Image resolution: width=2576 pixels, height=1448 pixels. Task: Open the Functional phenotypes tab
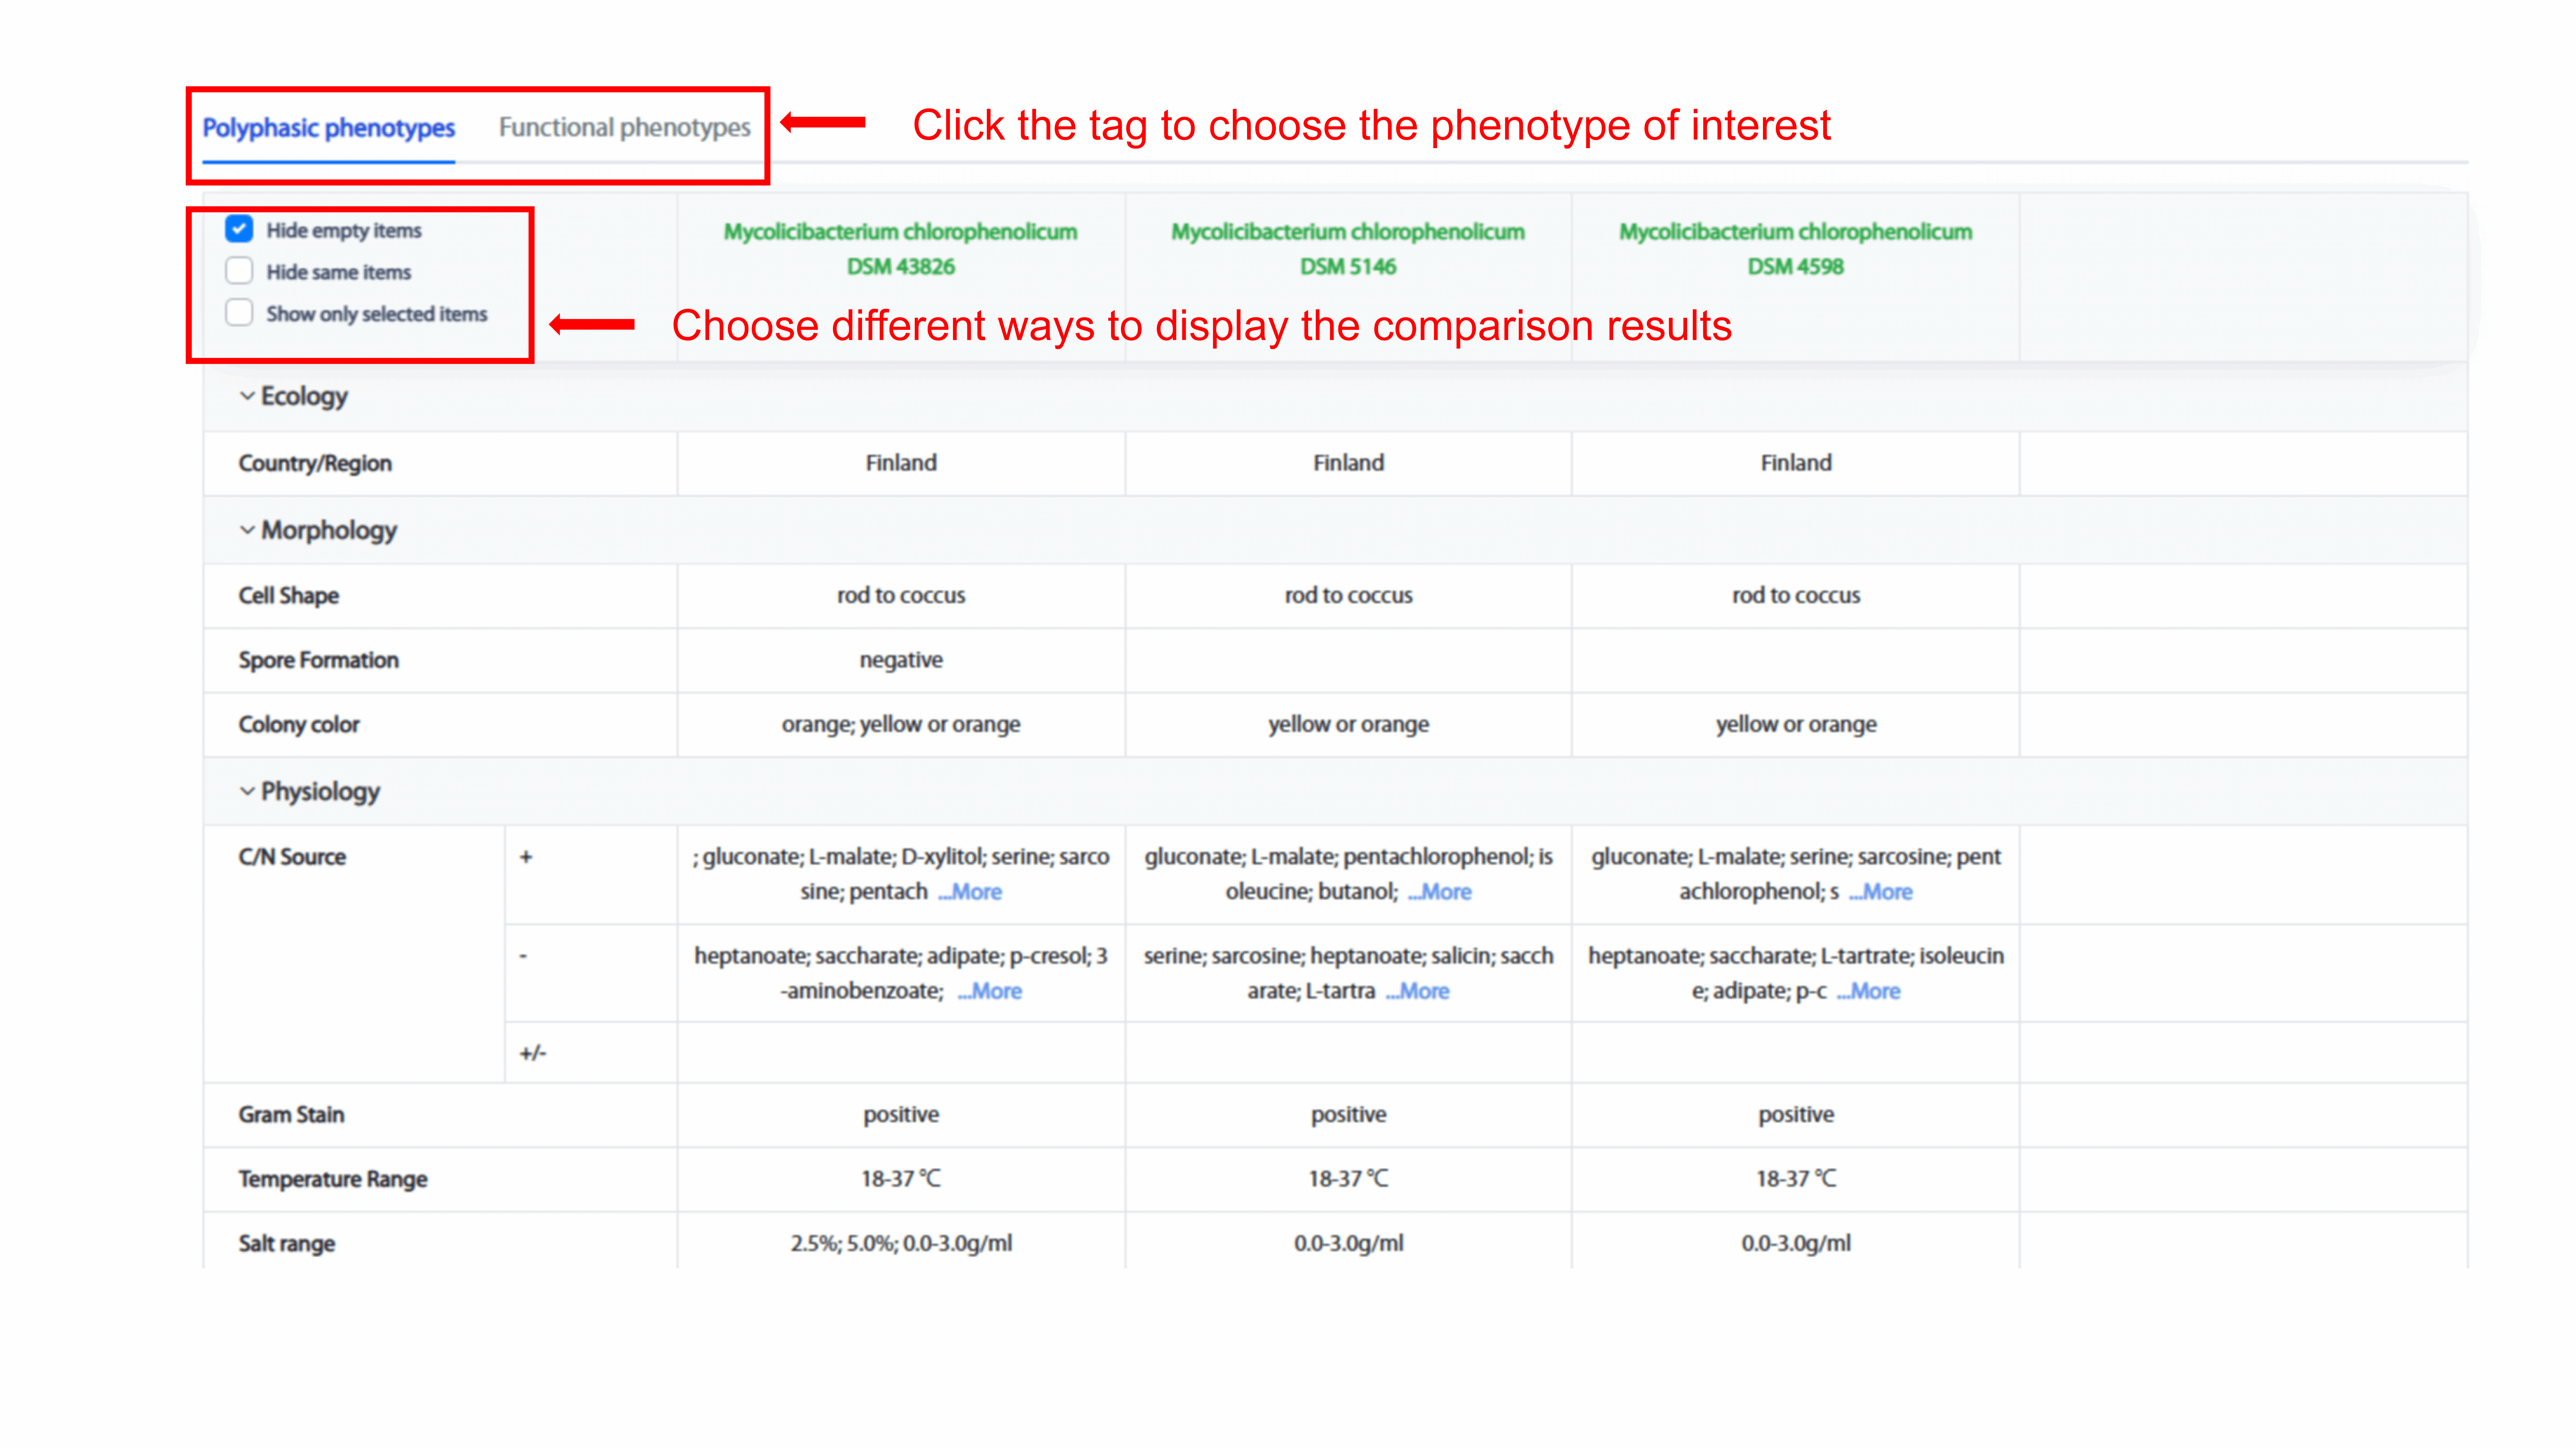click(x=624, y=128)
